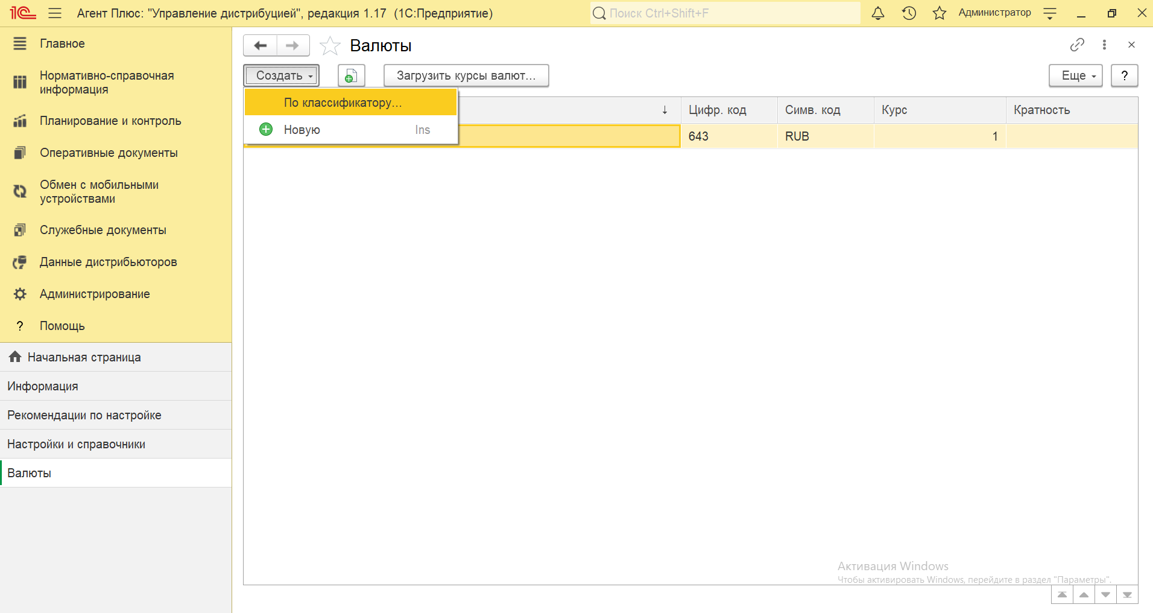Open the help question mark button
1153x613 pixels.
1124,76
